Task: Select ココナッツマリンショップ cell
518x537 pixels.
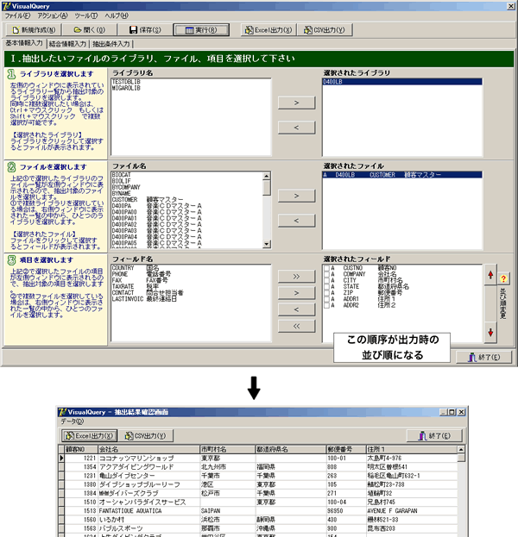Action: point(148,459)
